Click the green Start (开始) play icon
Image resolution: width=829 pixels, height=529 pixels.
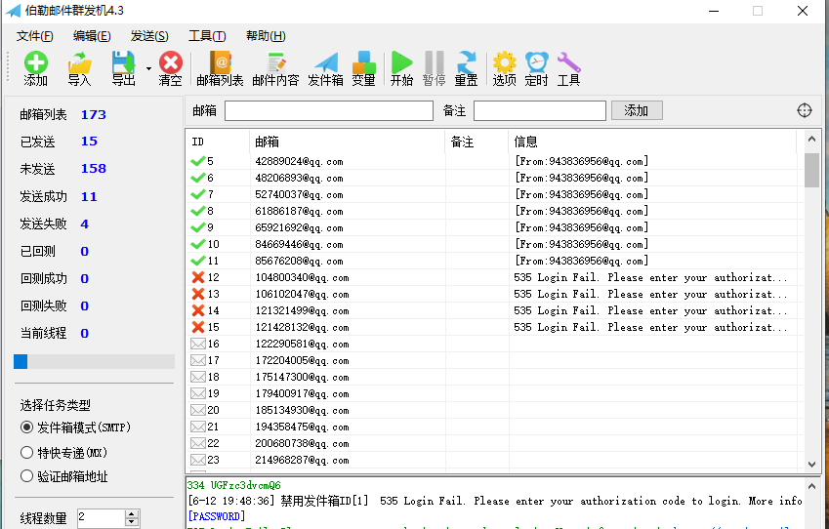(401, 64)
